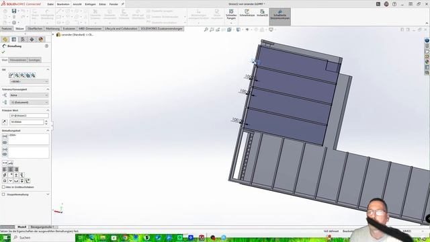Click the Schnellskizze tool
Image resolution: width=430 pixels, height=242 pixels.
247,13
